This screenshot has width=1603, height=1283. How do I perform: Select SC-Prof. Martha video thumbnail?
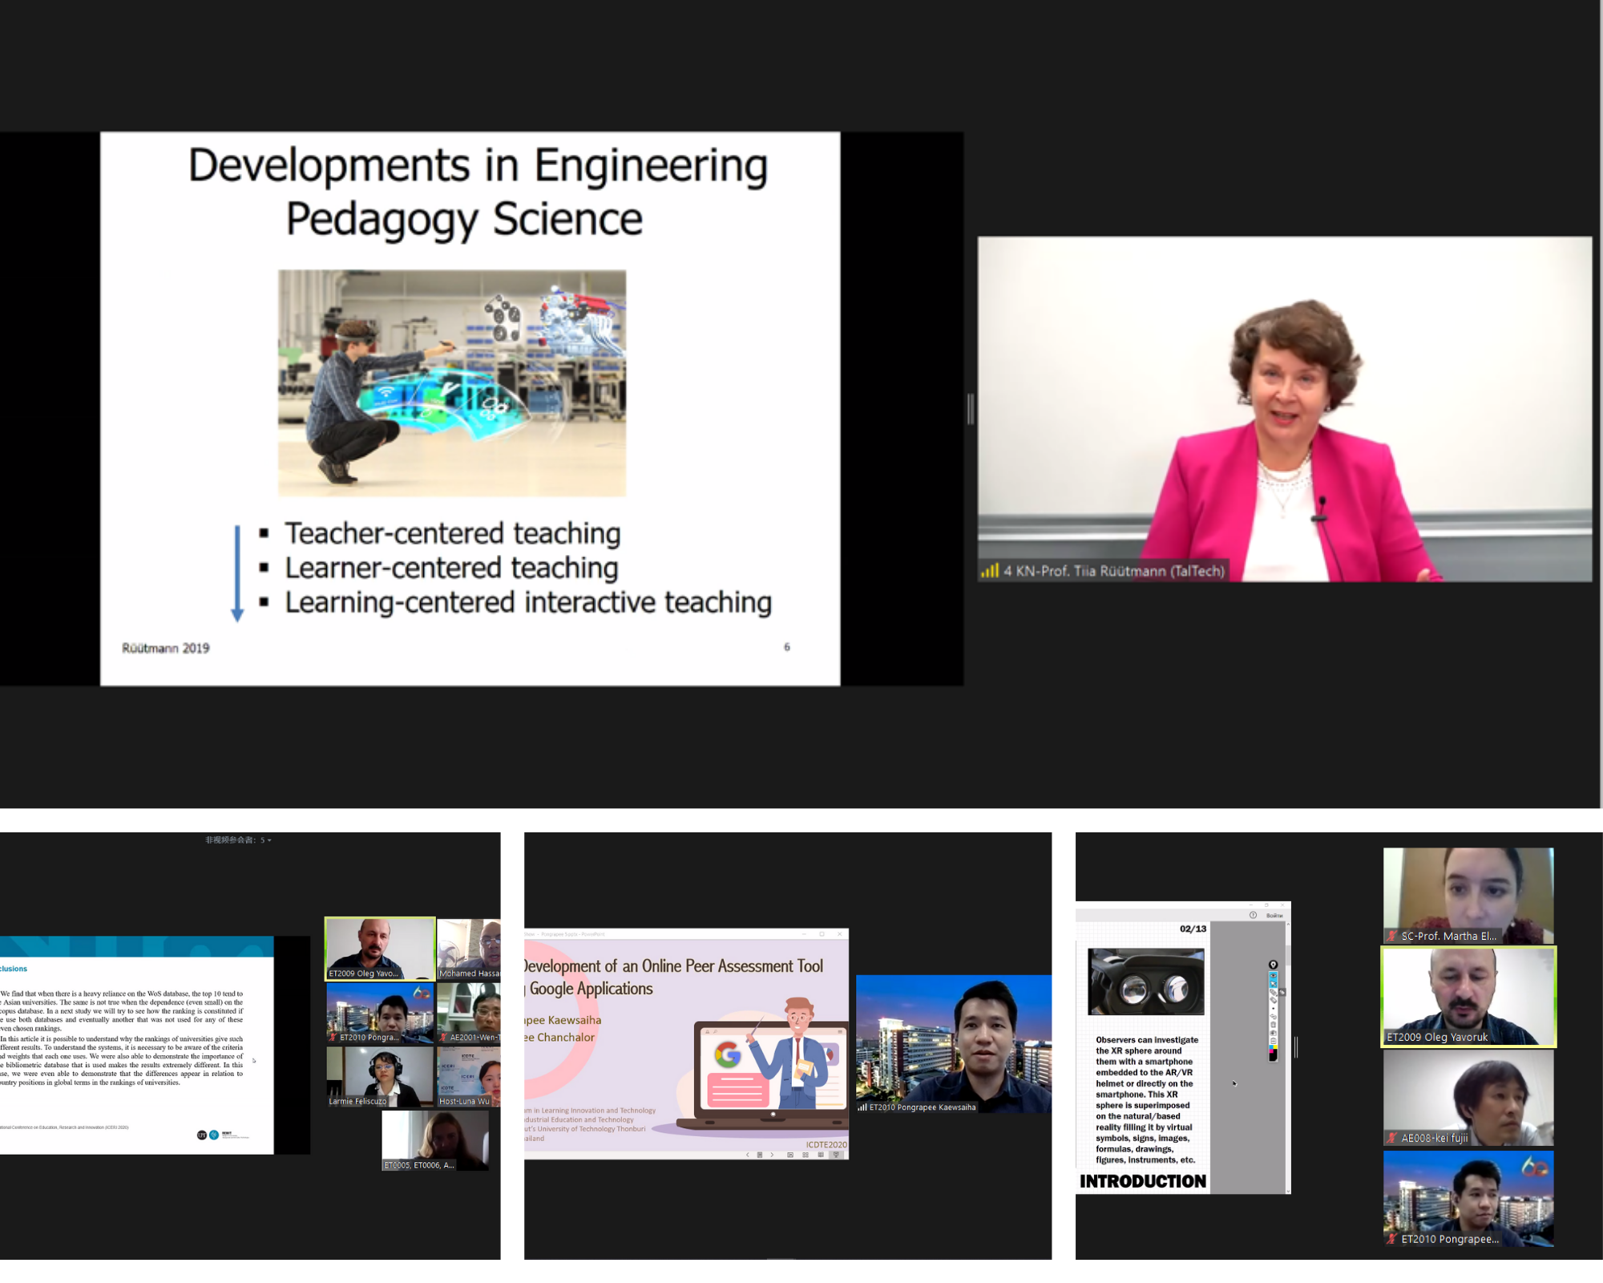pyautogui.click(x=1468, y=895)
